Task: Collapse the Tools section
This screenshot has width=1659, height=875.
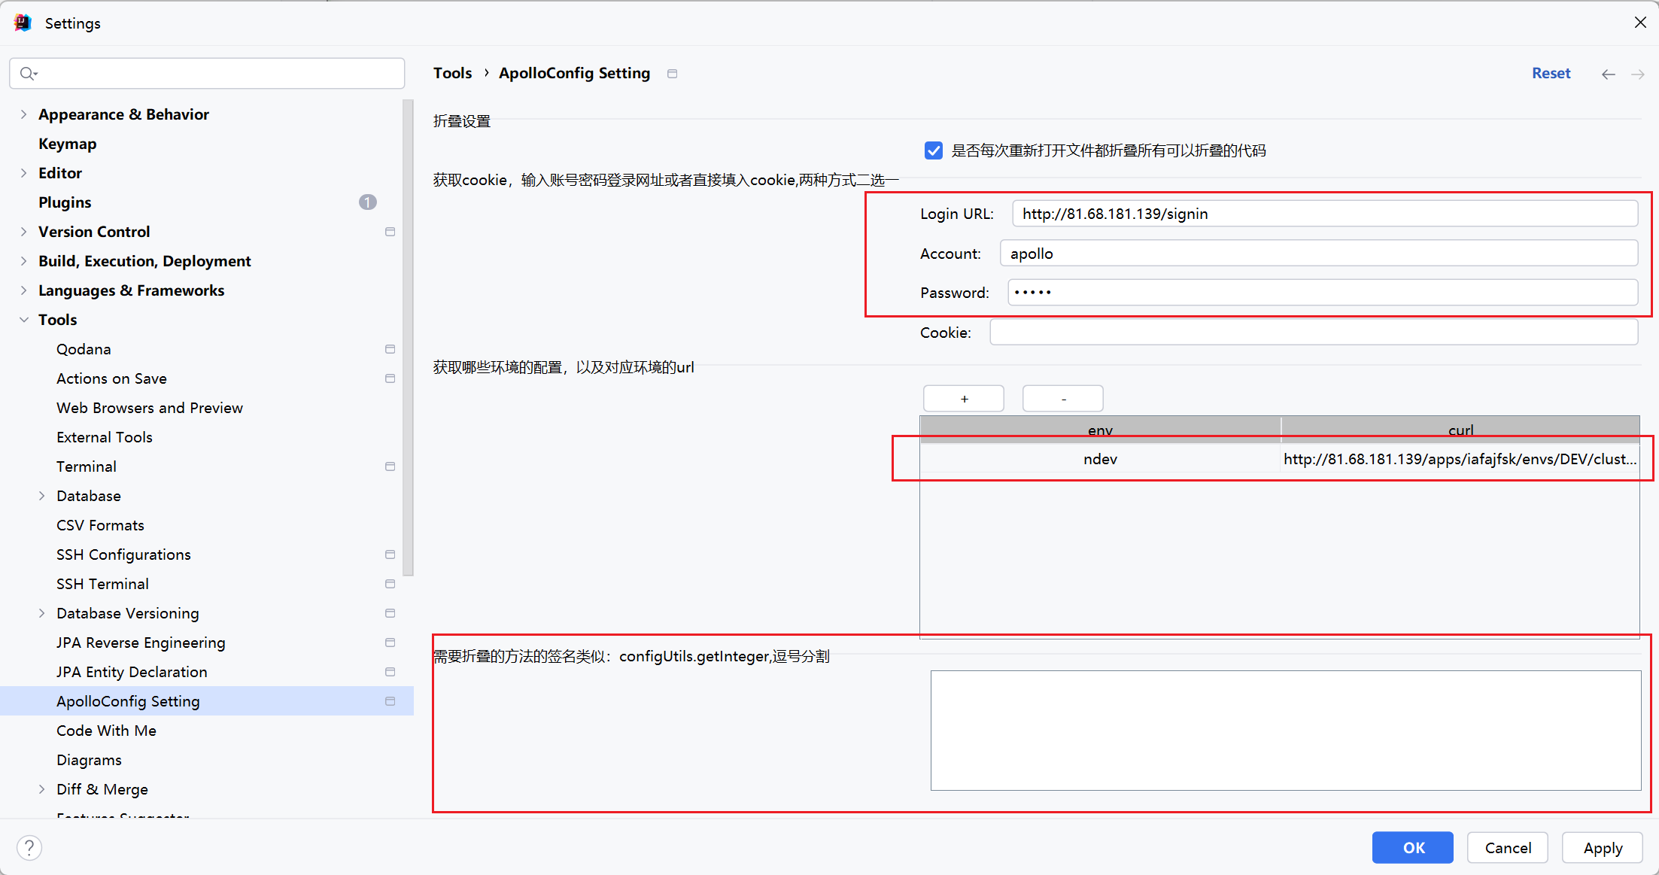Action: tap(23, 320)
